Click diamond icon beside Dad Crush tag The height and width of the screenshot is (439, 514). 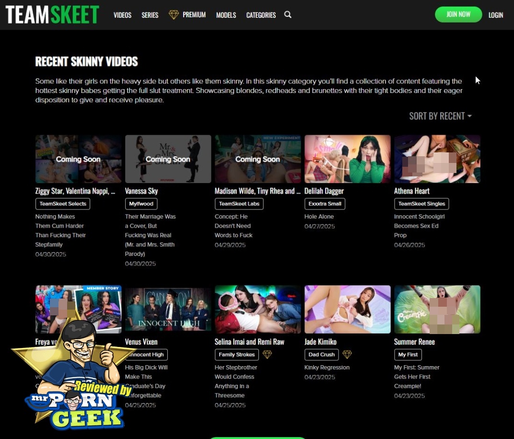pyautogui.click(x=347, y=355)
